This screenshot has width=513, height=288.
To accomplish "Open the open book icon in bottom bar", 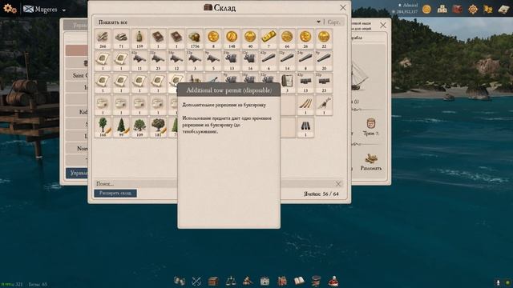I will (x=299, y=281).
